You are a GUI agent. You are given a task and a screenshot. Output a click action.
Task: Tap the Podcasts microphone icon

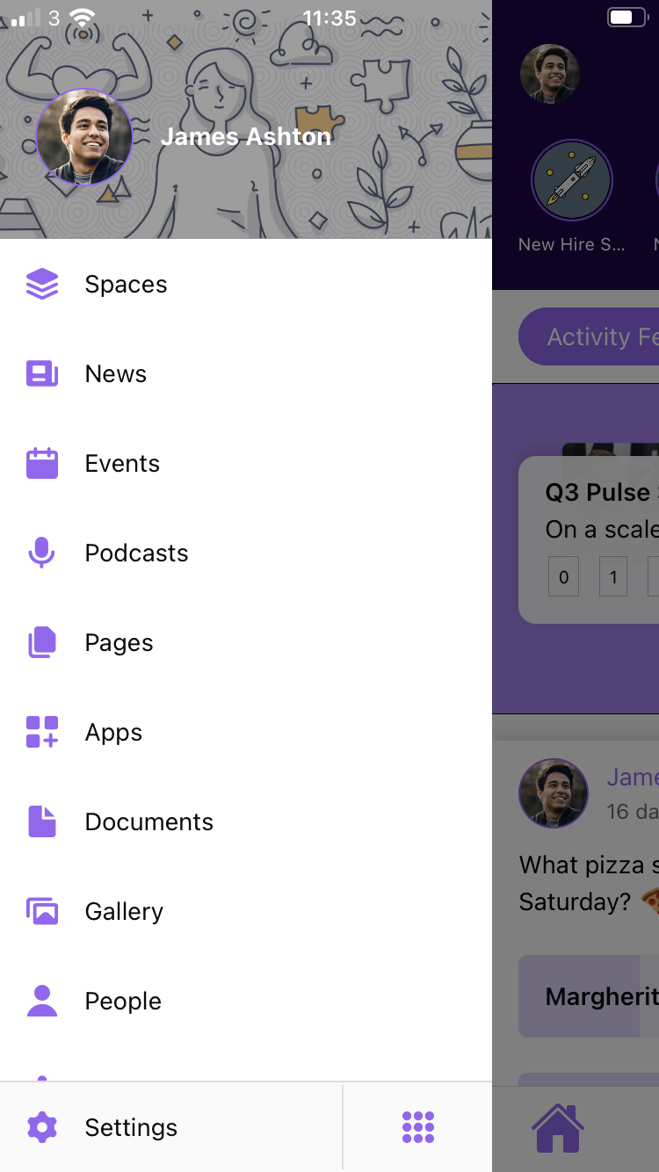[x=42, y=553]
